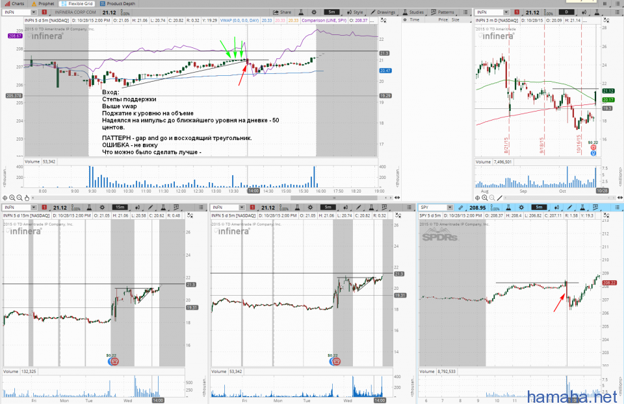624x404 pixels.
Task: Open gear settings in 15m chart
Action: 102,208
